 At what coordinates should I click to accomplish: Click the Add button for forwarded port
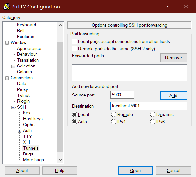174,96
